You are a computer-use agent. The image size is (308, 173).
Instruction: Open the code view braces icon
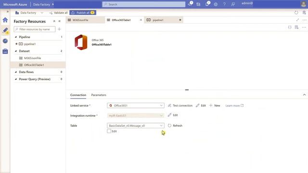click(x=290, y=27)
